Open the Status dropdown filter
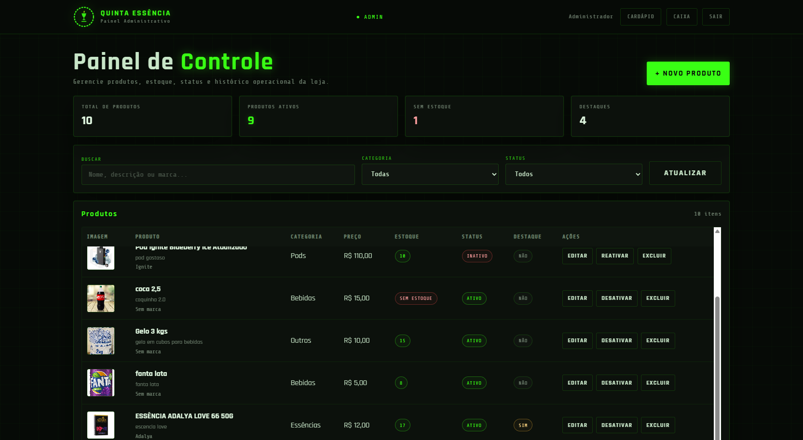Viewport: 803px width, 440px height. [573, 174]
